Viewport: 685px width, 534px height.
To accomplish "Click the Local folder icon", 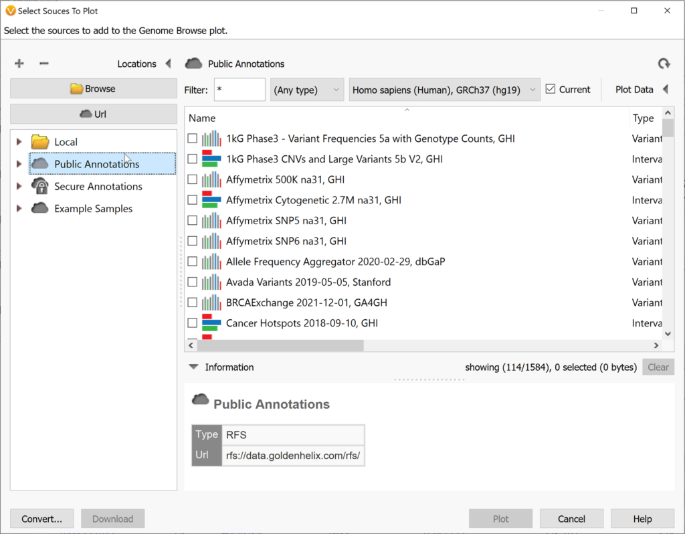I will coord(40,142).
